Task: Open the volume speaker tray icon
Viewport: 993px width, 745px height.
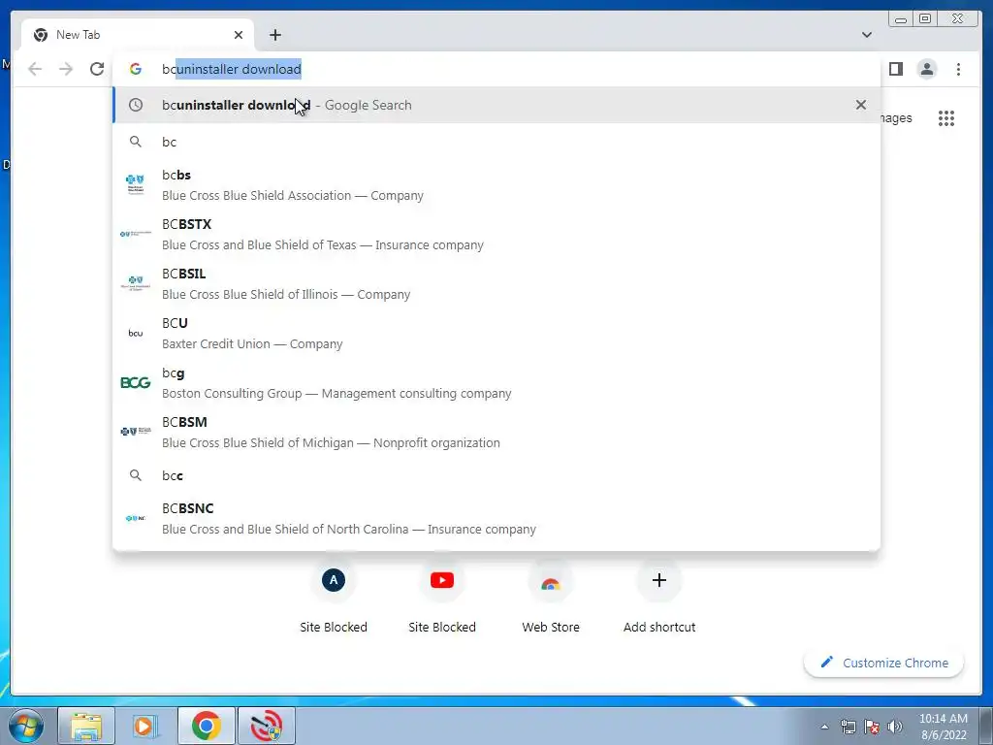Action: coord(895,727)
